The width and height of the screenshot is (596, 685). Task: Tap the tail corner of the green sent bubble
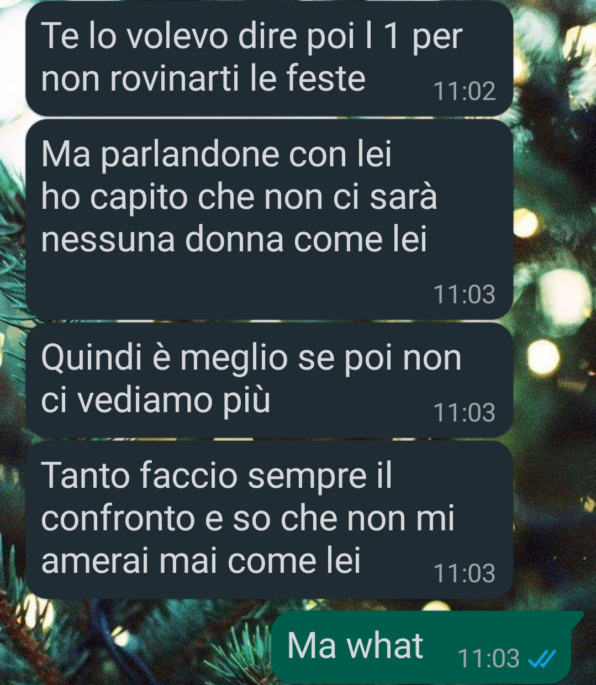pyautogui.click(x=577, y=619)
